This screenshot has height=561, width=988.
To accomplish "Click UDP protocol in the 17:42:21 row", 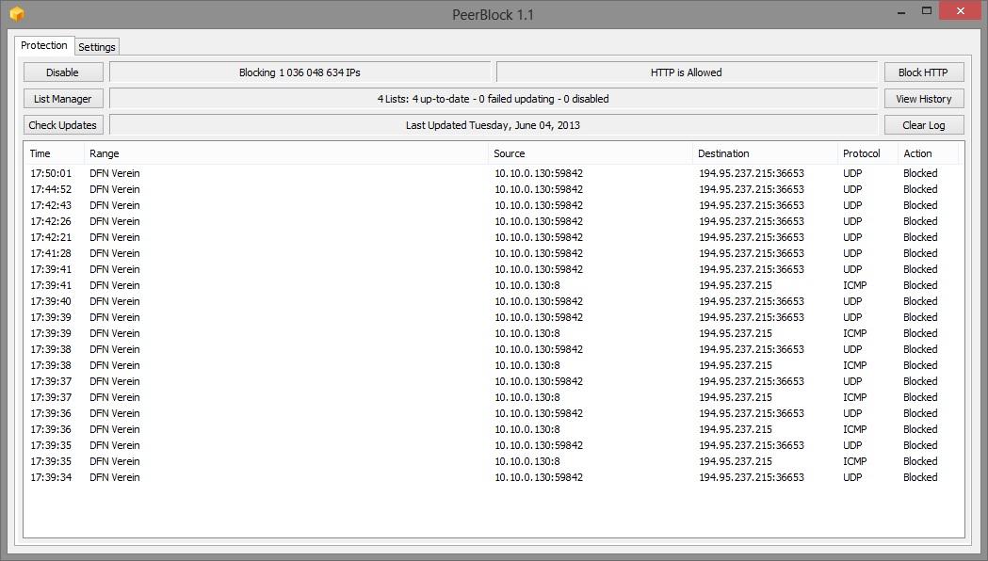I will pos(852,237).
